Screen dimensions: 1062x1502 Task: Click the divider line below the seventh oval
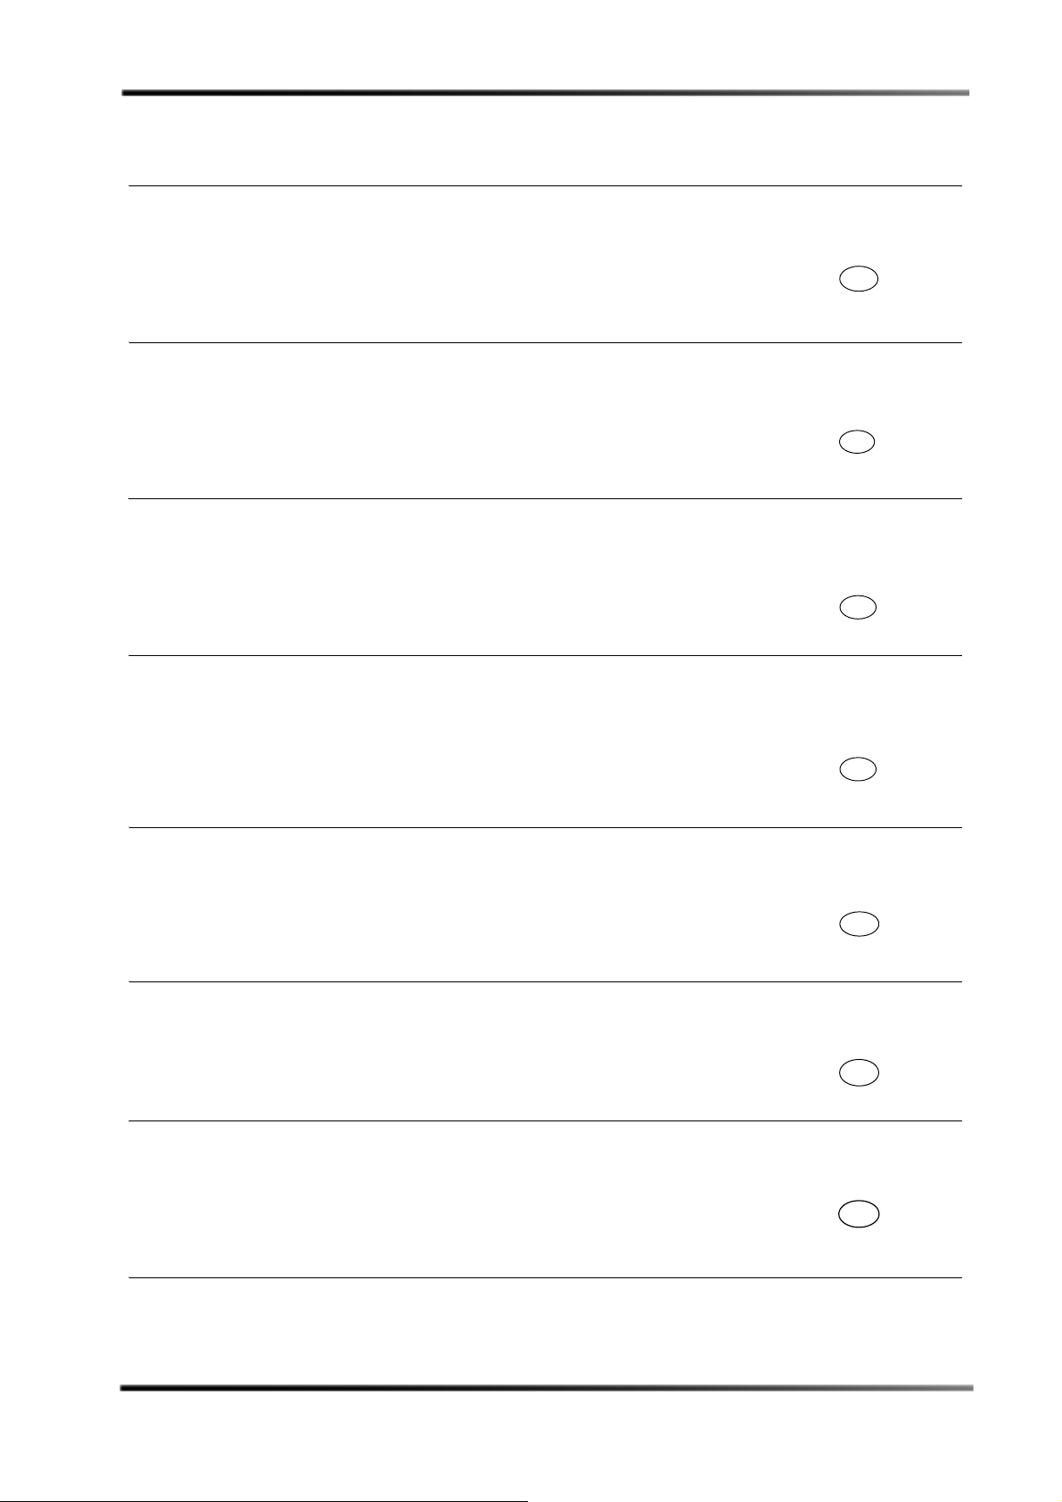pos(545,1278)
